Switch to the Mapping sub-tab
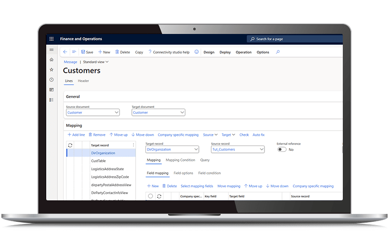Image resolution: width=389 pixels, height=246 pixels. click(154, 160)
